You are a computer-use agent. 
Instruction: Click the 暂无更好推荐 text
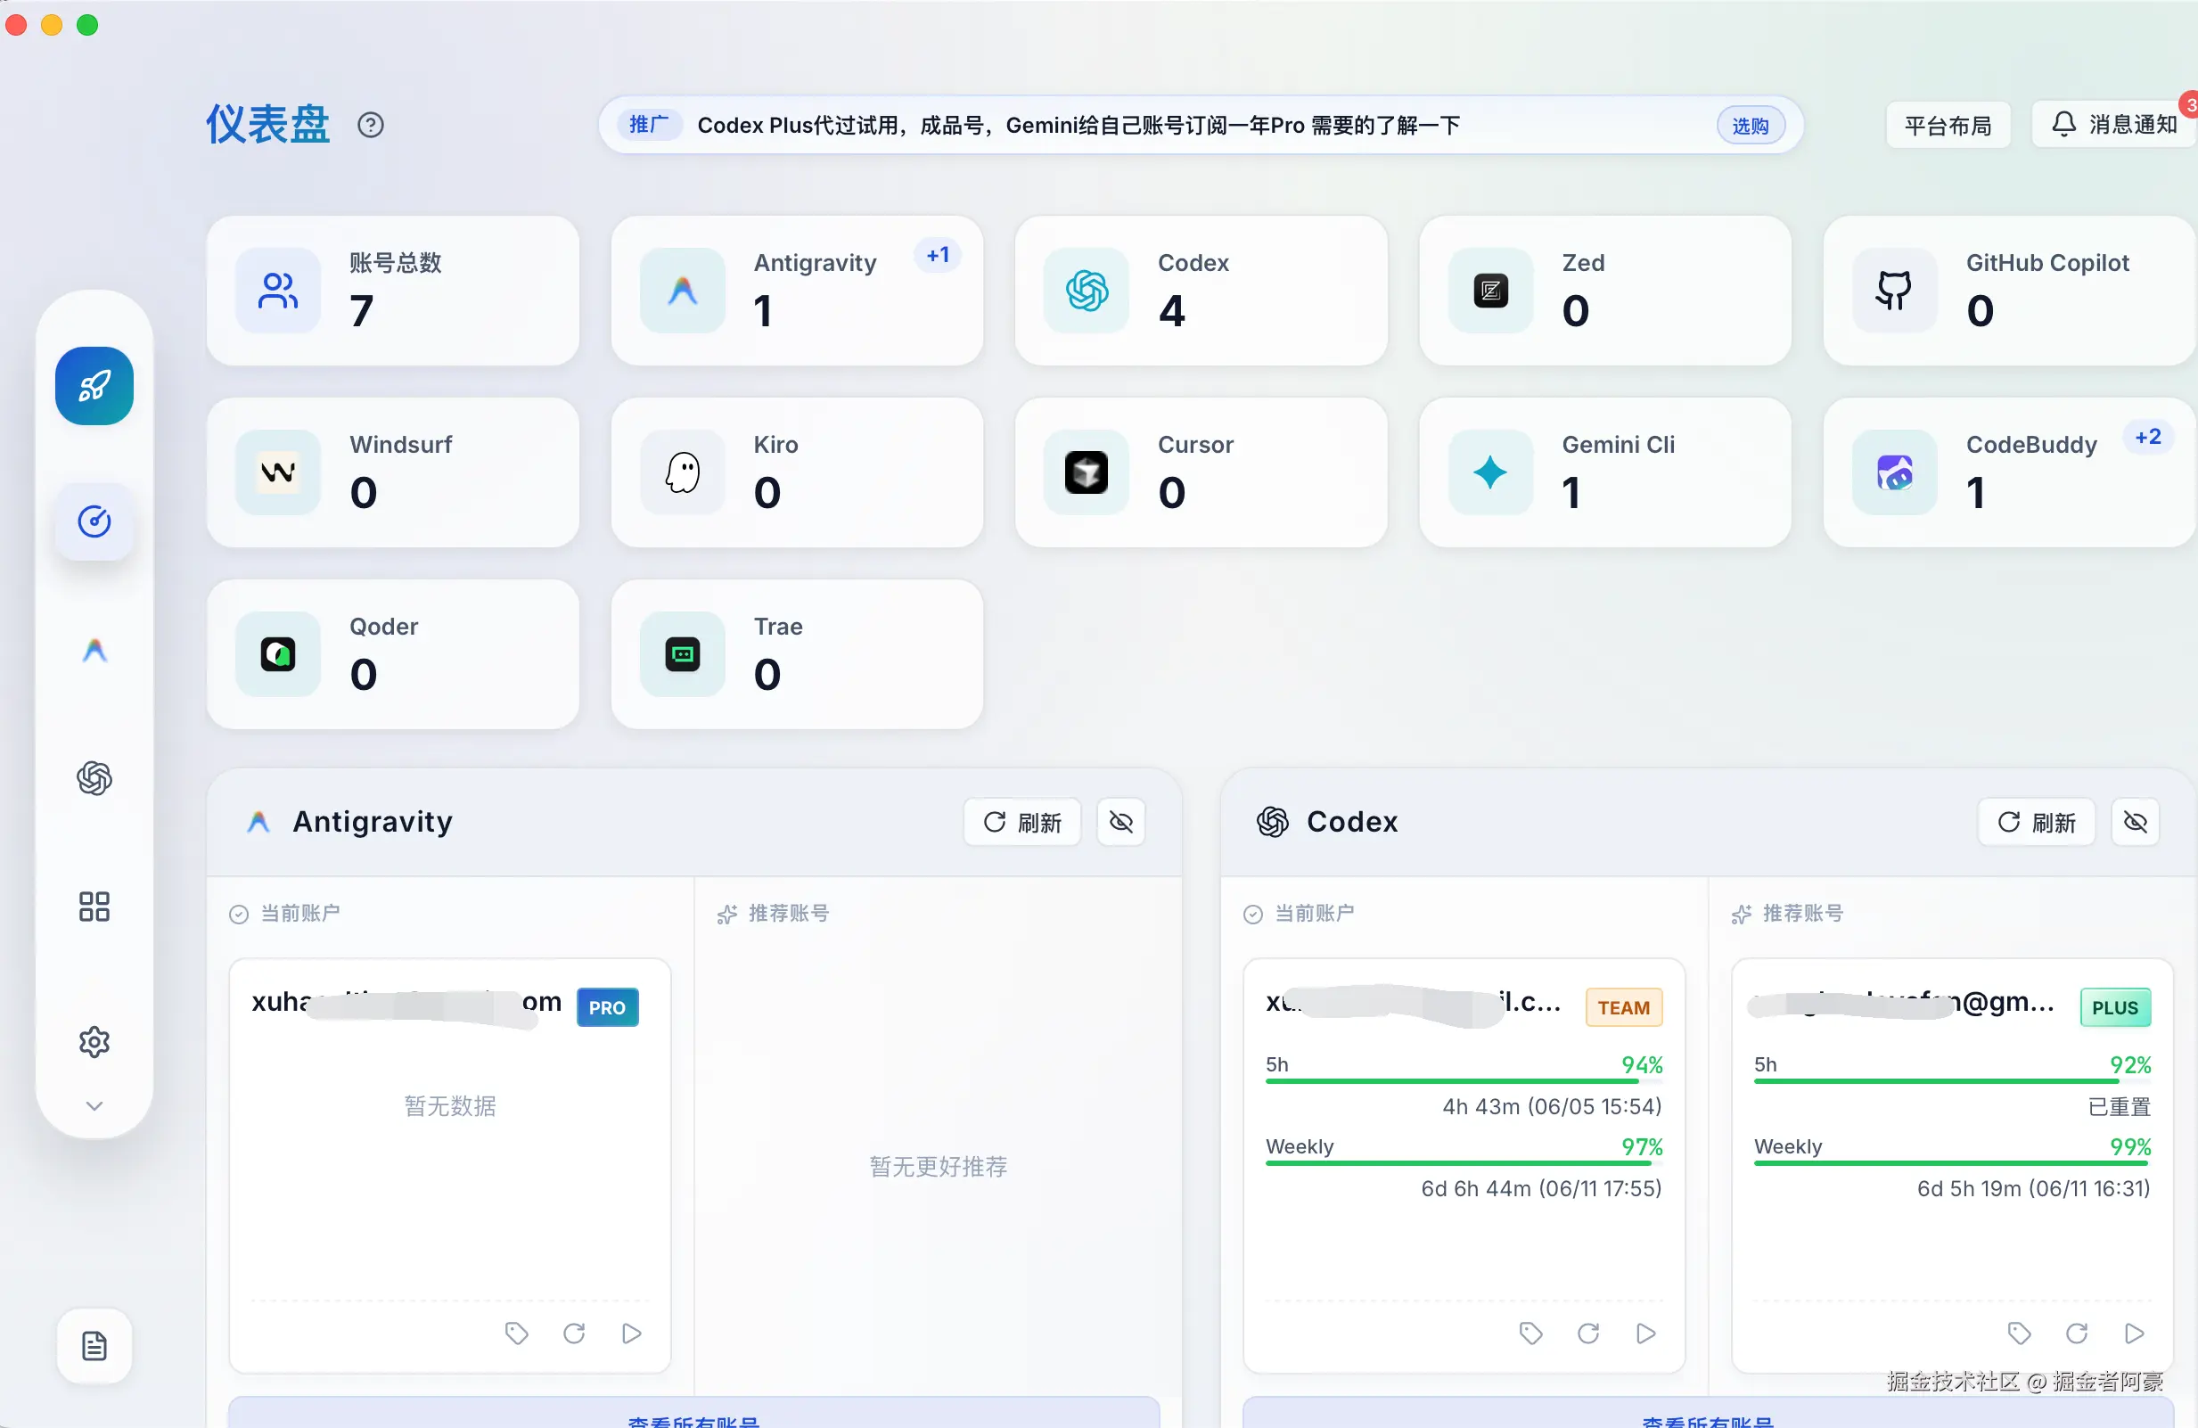tap(939, 1167)
